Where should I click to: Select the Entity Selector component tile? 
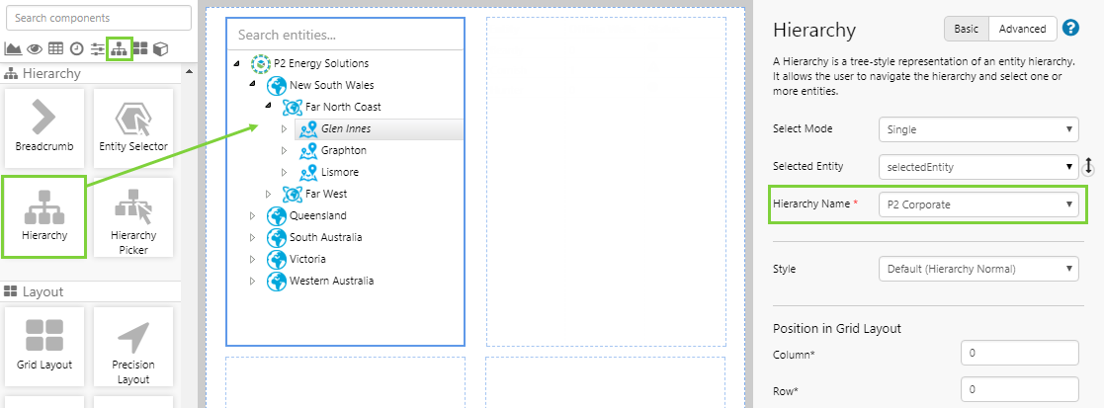(133, 127)
